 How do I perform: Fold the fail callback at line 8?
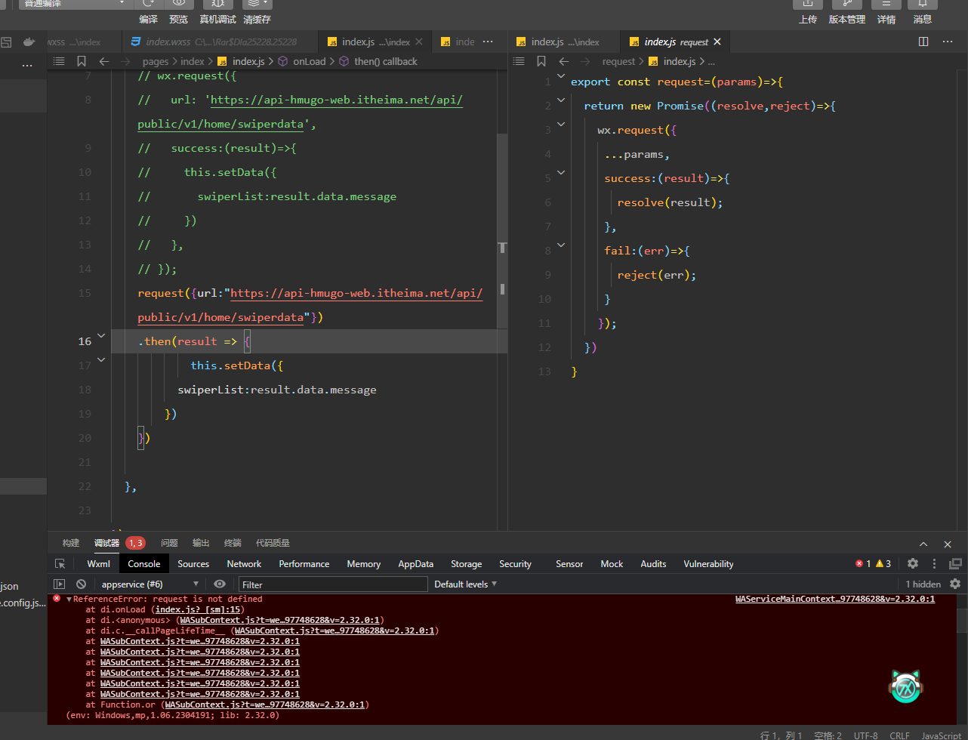click(x=561, y=245)
